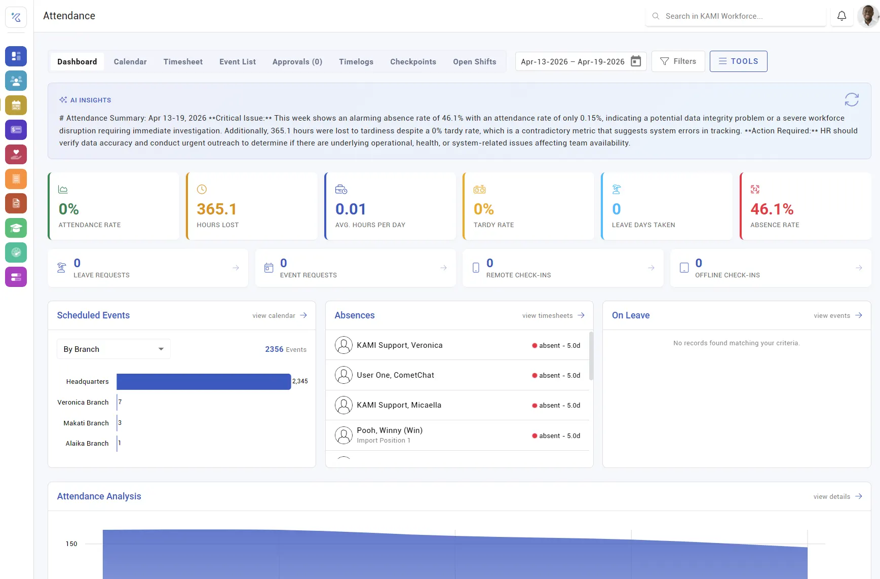Refresh AI Insights with the reload icon

[852, 99]
